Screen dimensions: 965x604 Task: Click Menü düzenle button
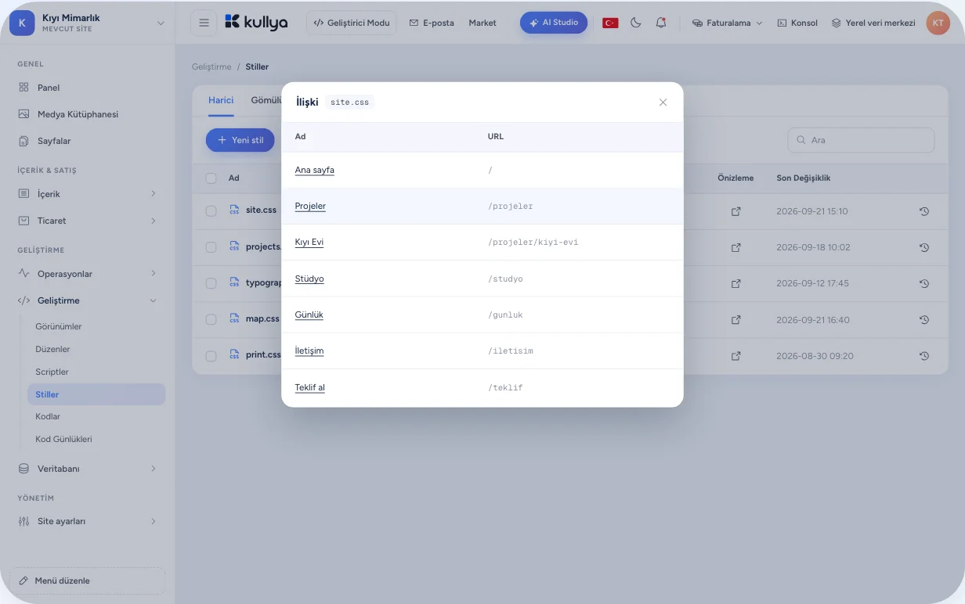pos(88,581)
